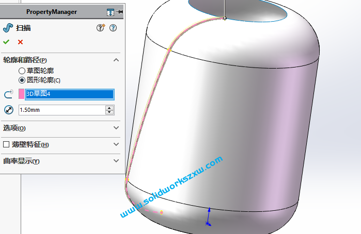Click the sketch point at top opening
The height and width of the screenshot is (234, 361).
coord(225,18)
